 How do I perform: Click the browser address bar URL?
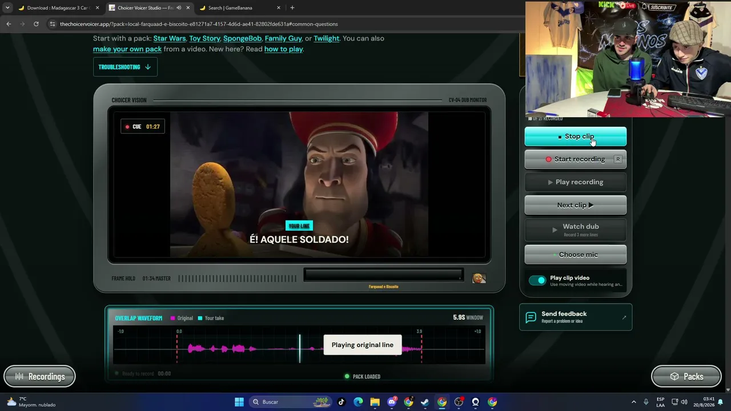(199, 24)
